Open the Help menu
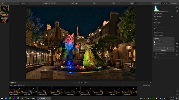 coord(25,1)
